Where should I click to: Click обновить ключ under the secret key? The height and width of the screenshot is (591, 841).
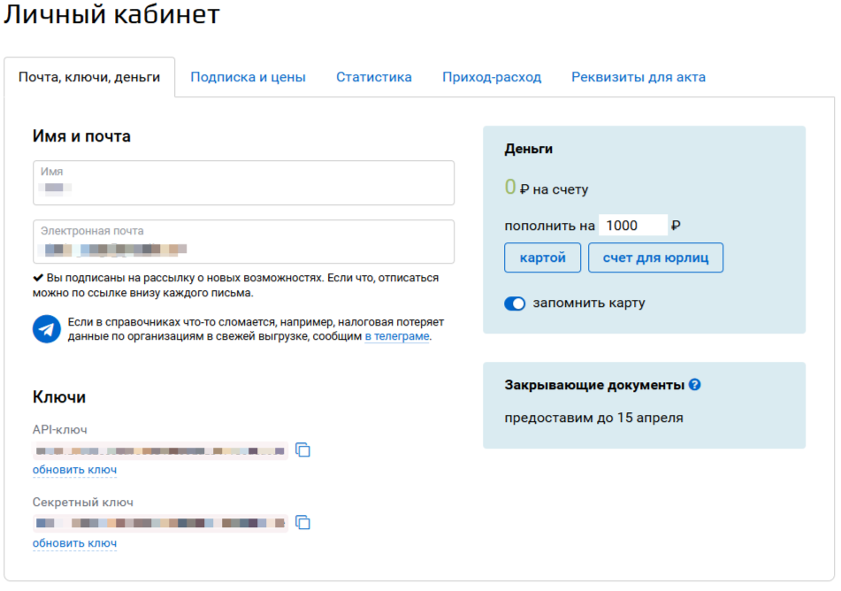[x=74, y=542]
